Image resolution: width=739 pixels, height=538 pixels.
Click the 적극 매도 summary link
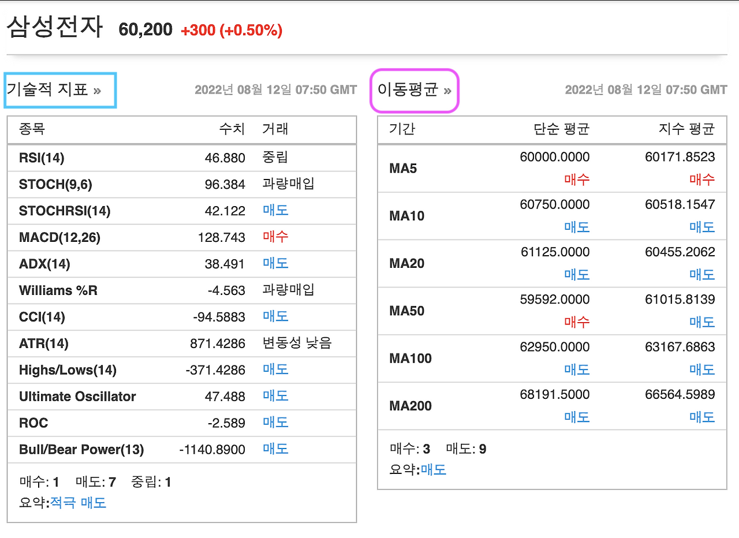79,502
